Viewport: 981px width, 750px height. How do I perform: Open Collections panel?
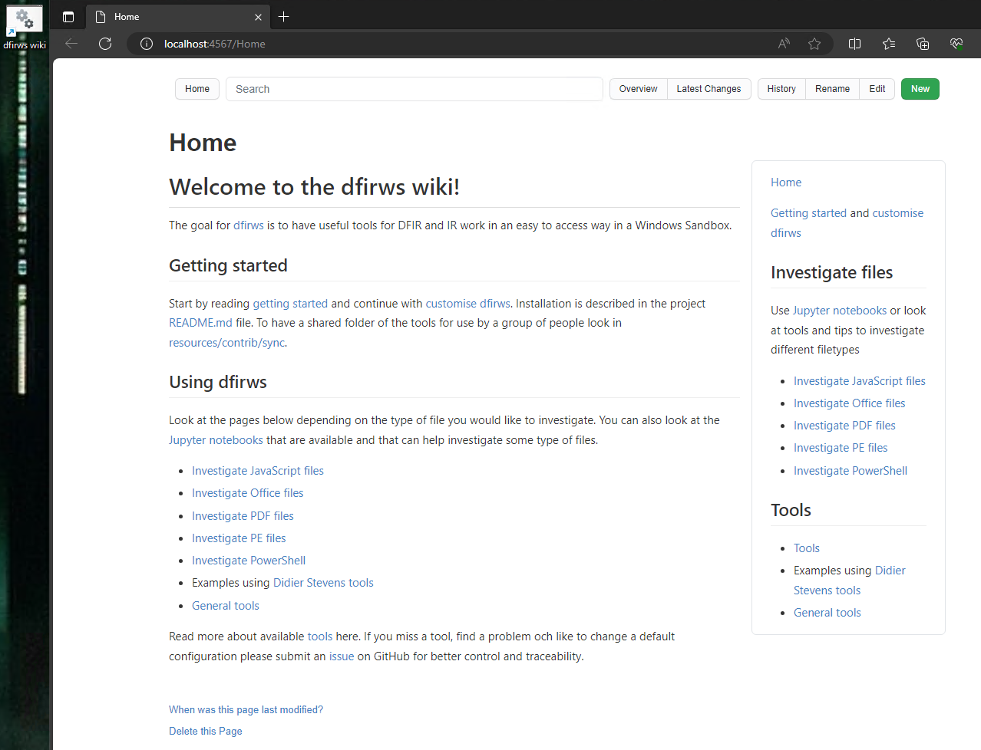(922, 44)
